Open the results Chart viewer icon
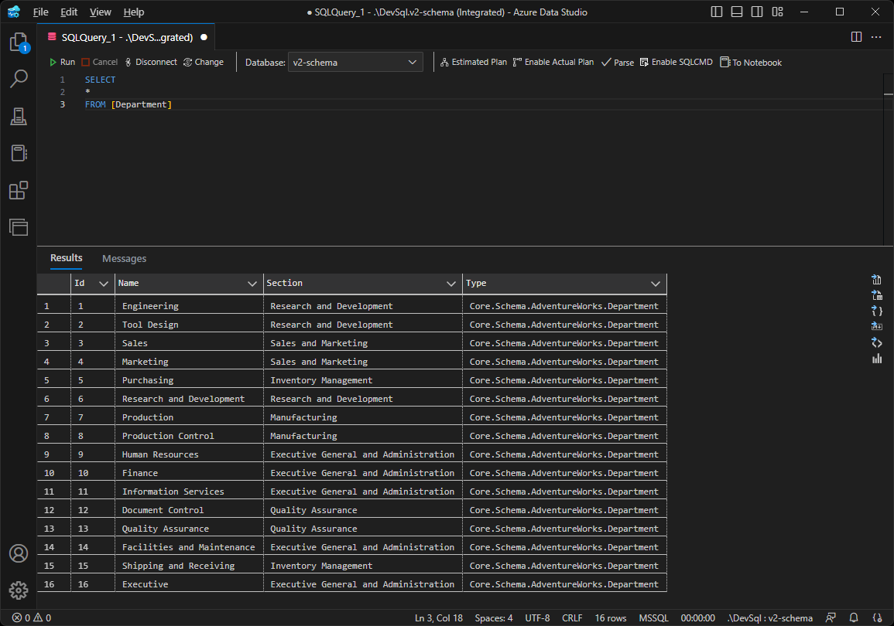 click(877, 358)
